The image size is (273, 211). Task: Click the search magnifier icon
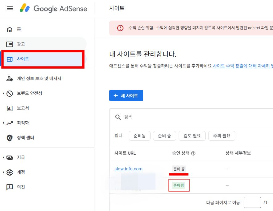118,117
